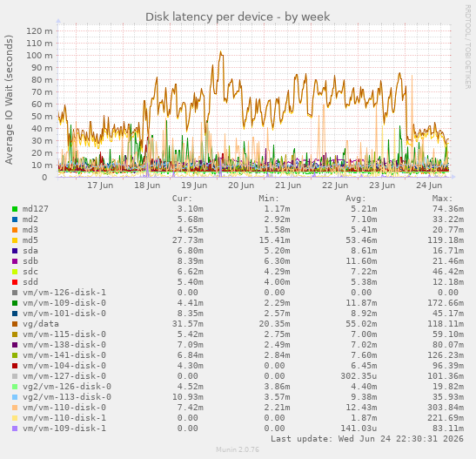Click the md5 yellow legend swatch
476x459 pixels.
point(15,240)
